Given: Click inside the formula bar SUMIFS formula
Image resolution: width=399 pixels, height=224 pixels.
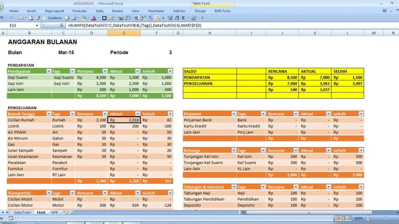Looking at the screenshot, I should pos(134,25).
